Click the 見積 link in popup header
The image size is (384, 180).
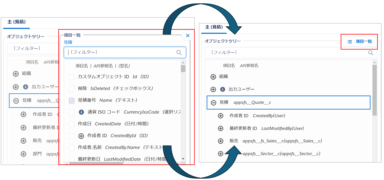click(68, 42)
